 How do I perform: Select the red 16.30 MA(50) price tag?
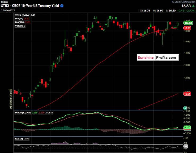coord(187,28)
